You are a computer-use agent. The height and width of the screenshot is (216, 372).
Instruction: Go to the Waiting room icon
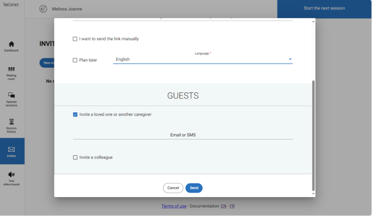point(11,69)
